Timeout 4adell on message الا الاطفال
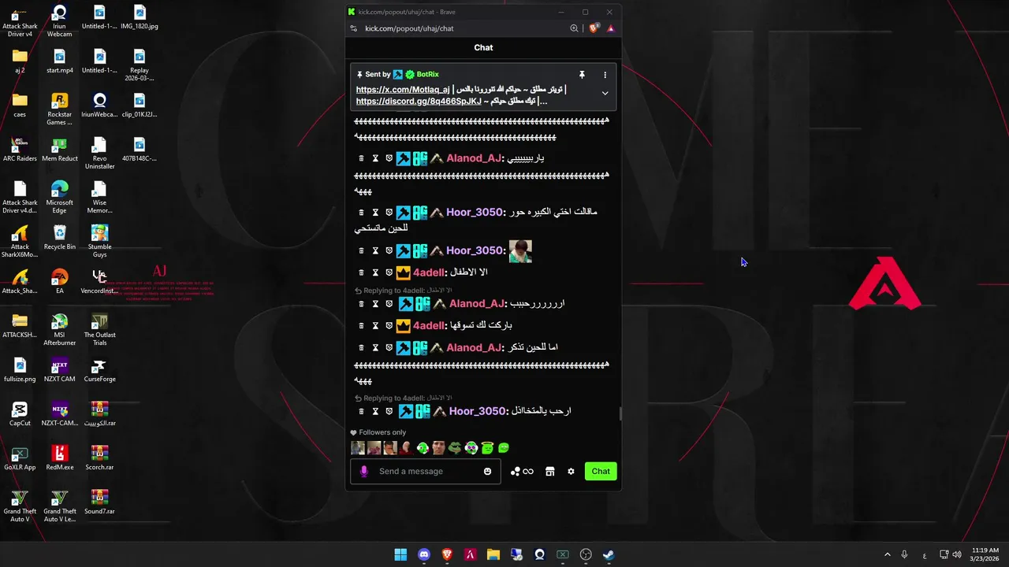The width and height of the screenshot is (1009, 567). 375,272
